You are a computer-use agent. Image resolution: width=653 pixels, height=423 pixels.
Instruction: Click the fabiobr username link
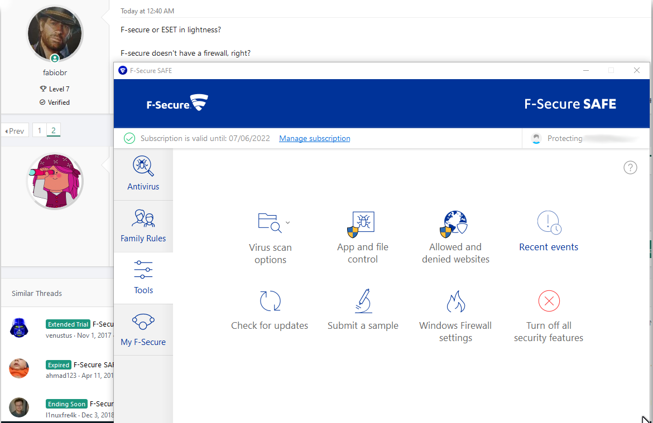point(55,73)
